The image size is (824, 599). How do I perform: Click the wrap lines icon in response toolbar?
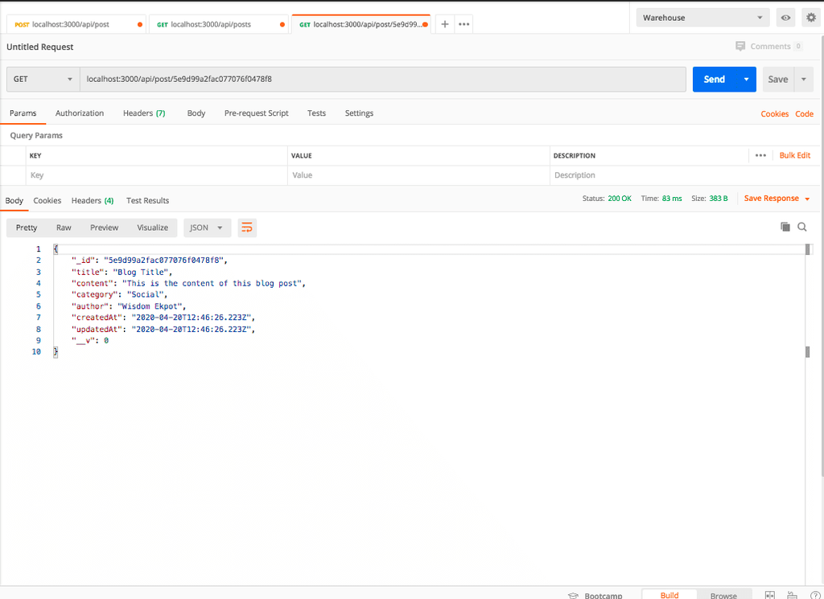coord(247,228)
